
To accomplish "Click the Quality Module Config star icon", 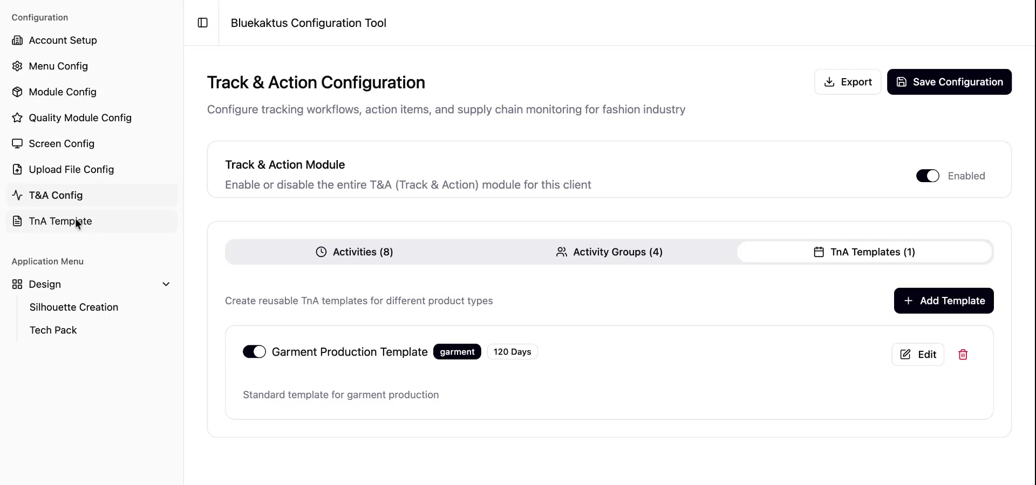I will [x=17, y=118].
